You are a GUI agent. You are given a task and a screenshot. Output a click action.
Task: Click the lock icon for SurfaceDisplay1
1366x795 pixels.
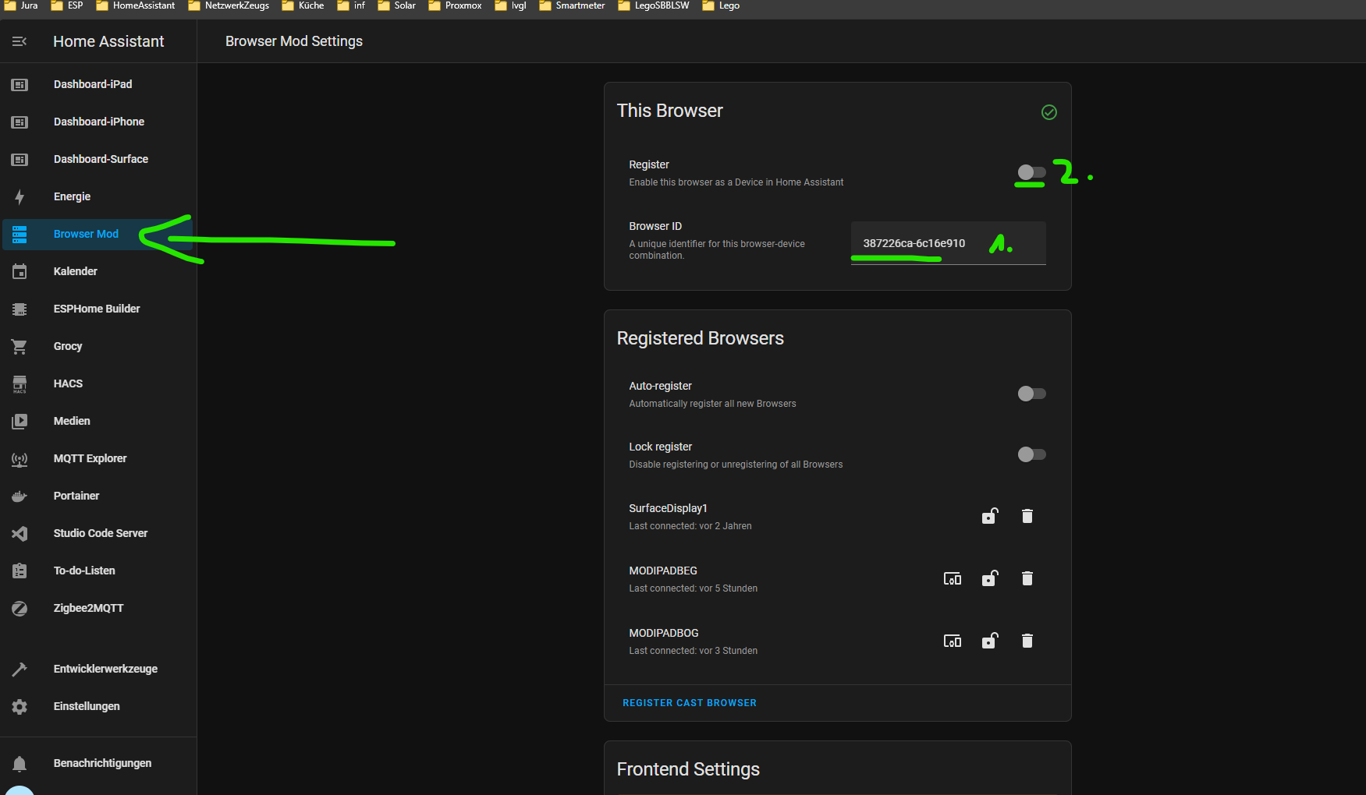pos(989,516)
